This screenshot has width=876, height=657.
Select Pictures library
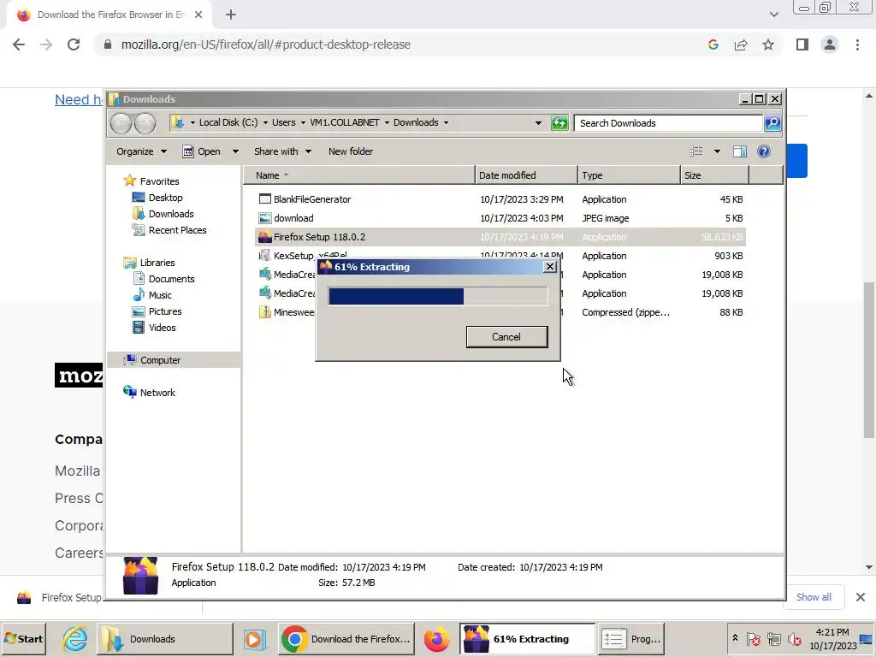click(x=157, y=311)
